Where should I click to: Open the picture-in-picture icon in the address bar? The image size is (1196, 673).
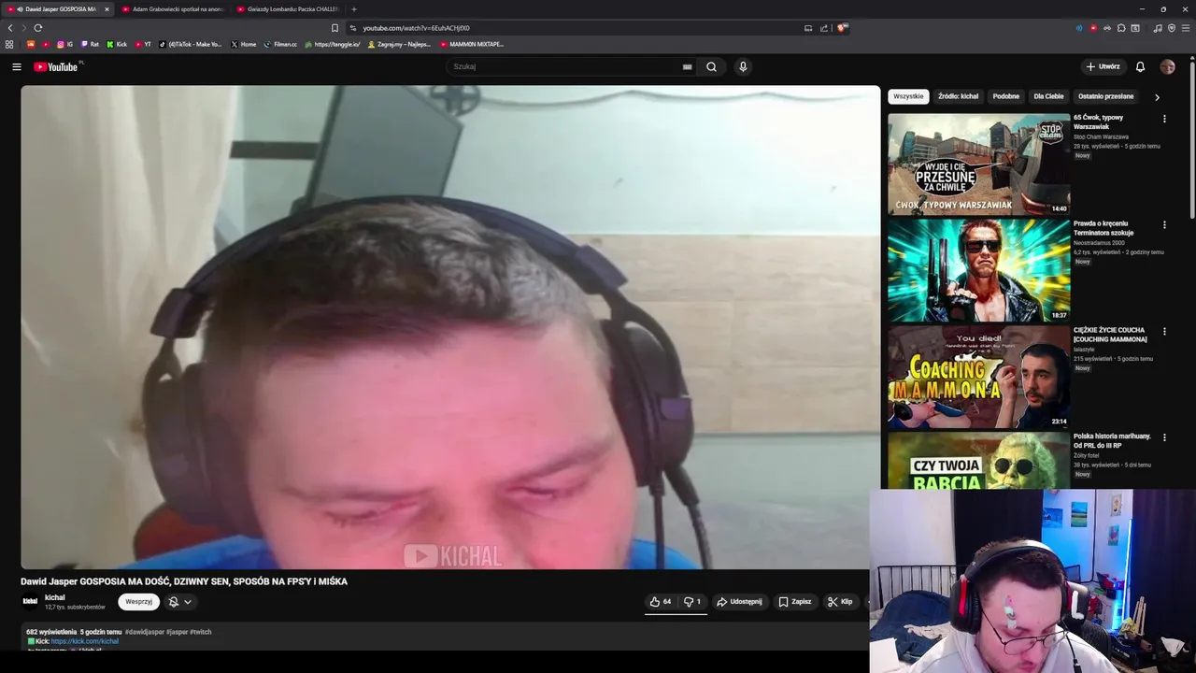point(808,28)
